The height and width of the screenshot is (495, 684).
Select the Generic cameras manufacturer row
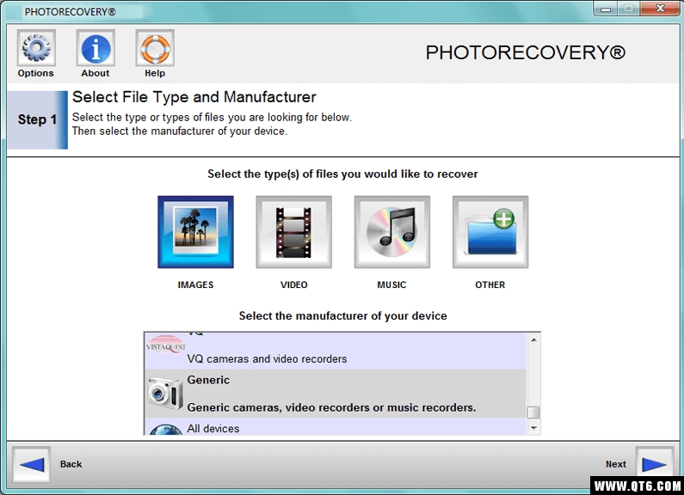(336, 394)
